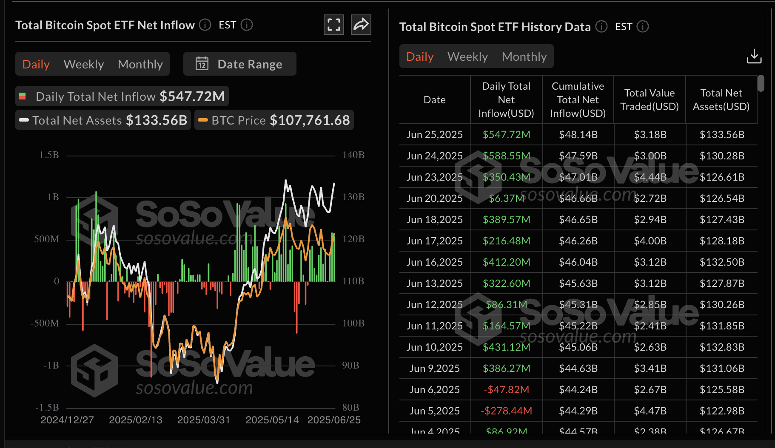Open the info tooltip next to Total Bitcoin Spot ETF Net Inflow

pyautogui.click(x=205, y=25)
